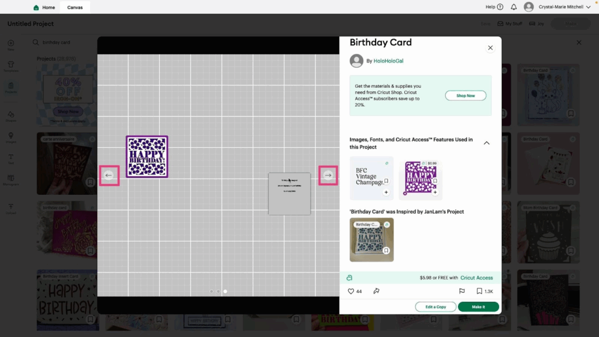Bookmark the BFC Vintage Champagne font
The width and height of the screenshot is (599, 337).
tap(386, 181)
